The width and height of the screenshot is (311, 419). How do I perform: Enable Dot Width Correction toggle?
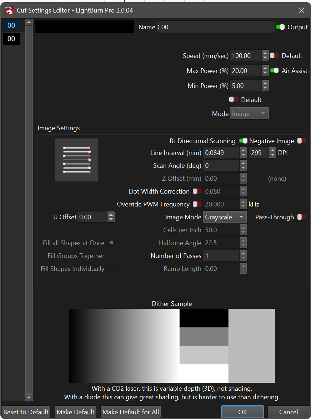tap(197, 191)
